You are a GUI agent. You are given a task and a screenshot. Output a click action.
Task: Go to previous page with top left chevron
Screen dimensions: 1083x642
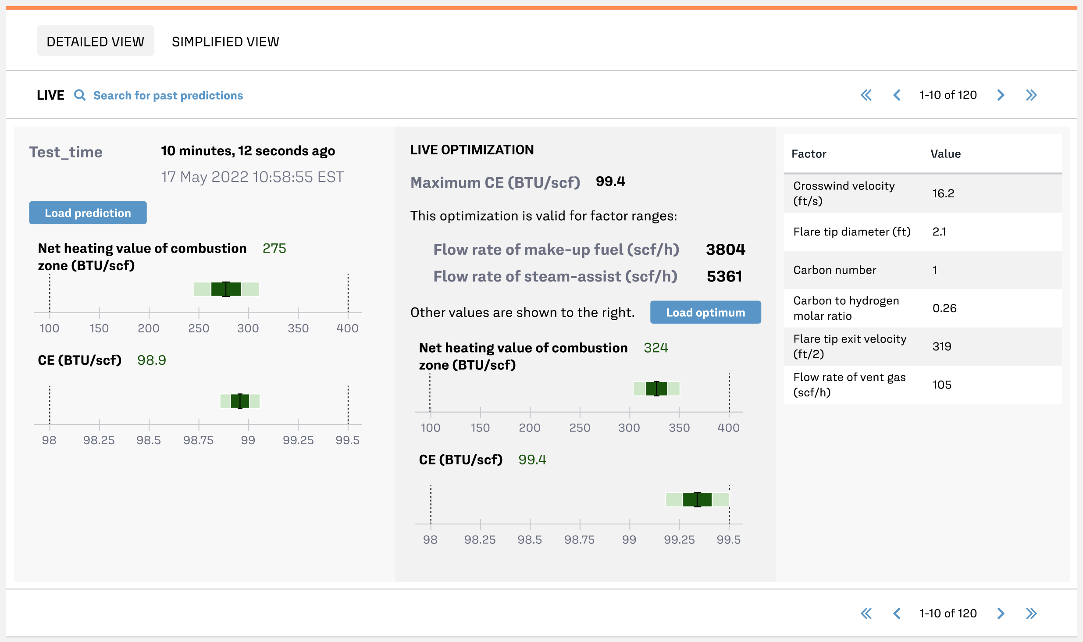pyautogui.click(x=897, y=95)
